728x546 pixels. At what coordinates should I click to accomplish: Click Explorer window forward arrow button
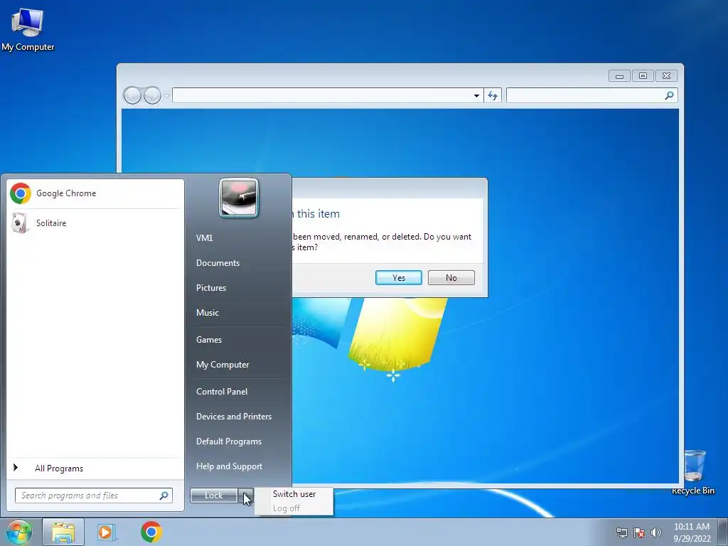152,96
